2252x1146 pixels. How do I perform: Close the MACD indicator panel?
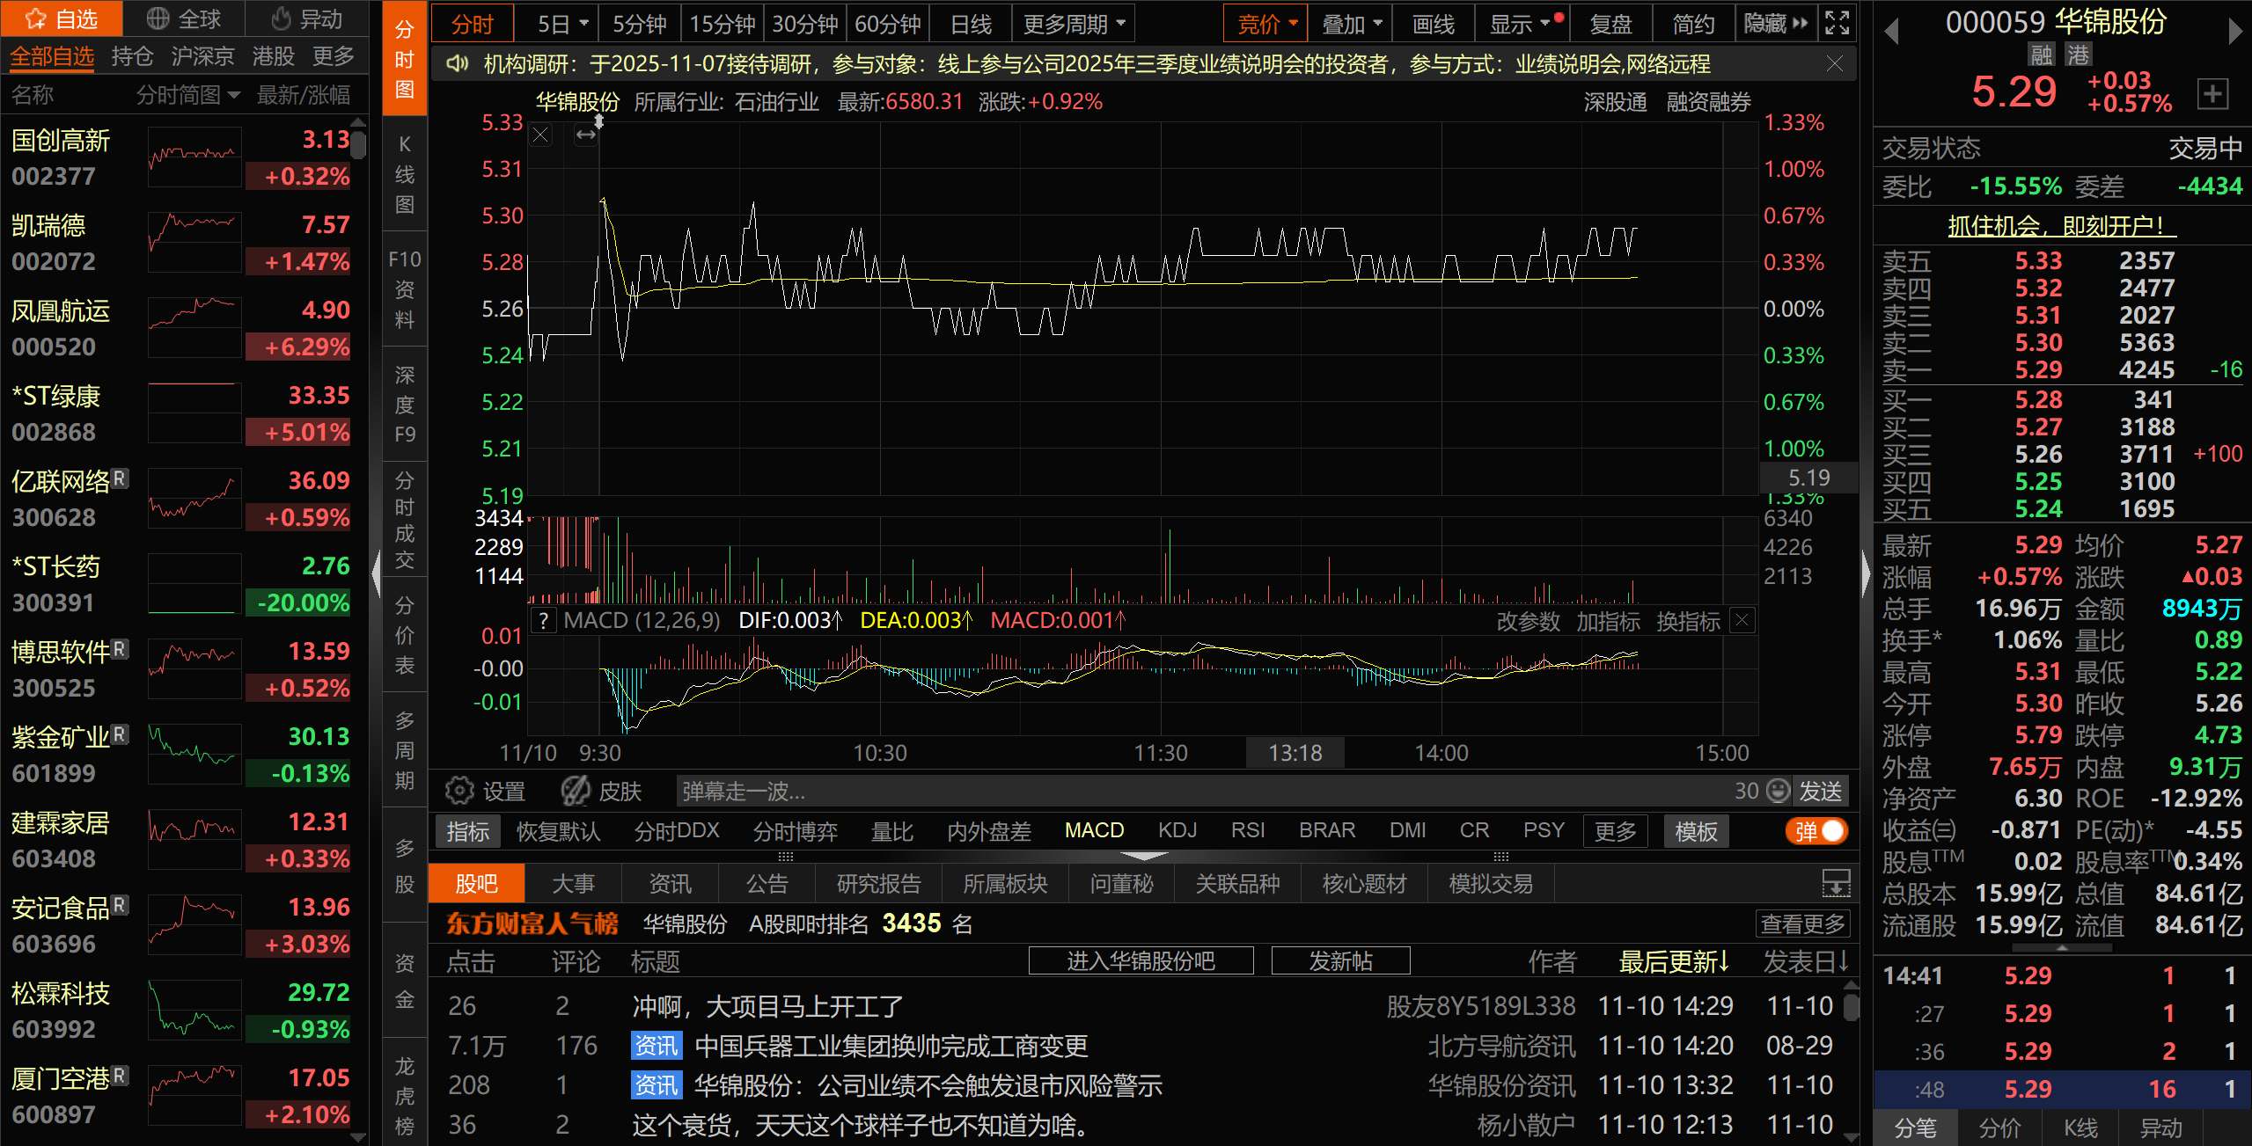(x=1742, y=620)
